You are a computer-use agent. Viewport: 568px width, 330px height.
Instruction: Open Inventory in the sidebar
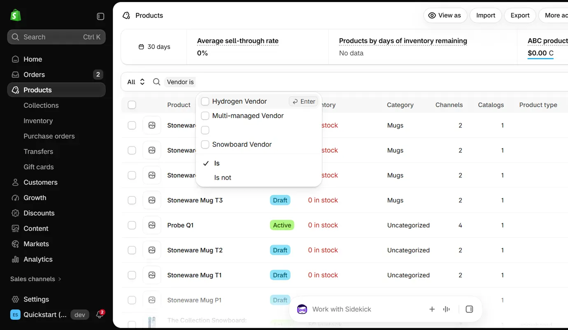tap(38, 121)
